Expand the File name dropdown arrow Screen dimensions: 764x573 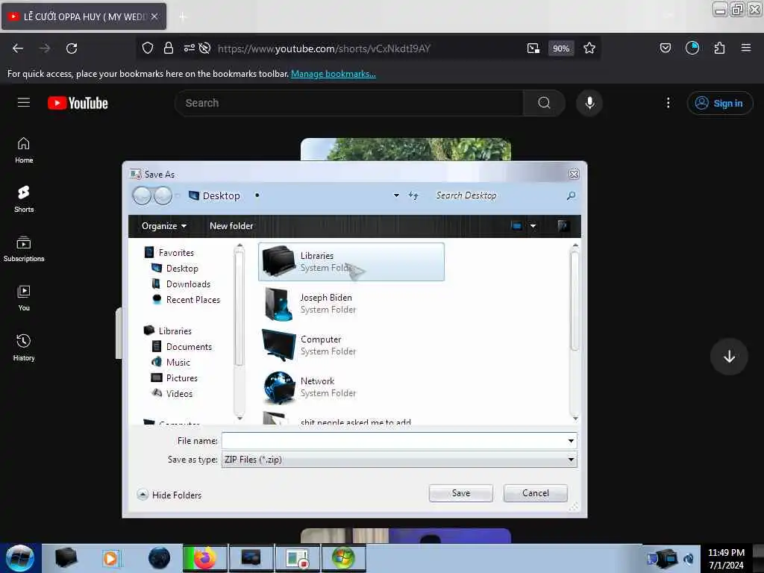571,441
